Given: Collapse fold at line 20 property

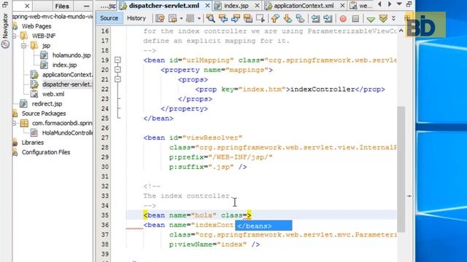Looking at the screenshot, I should [117, 70].
